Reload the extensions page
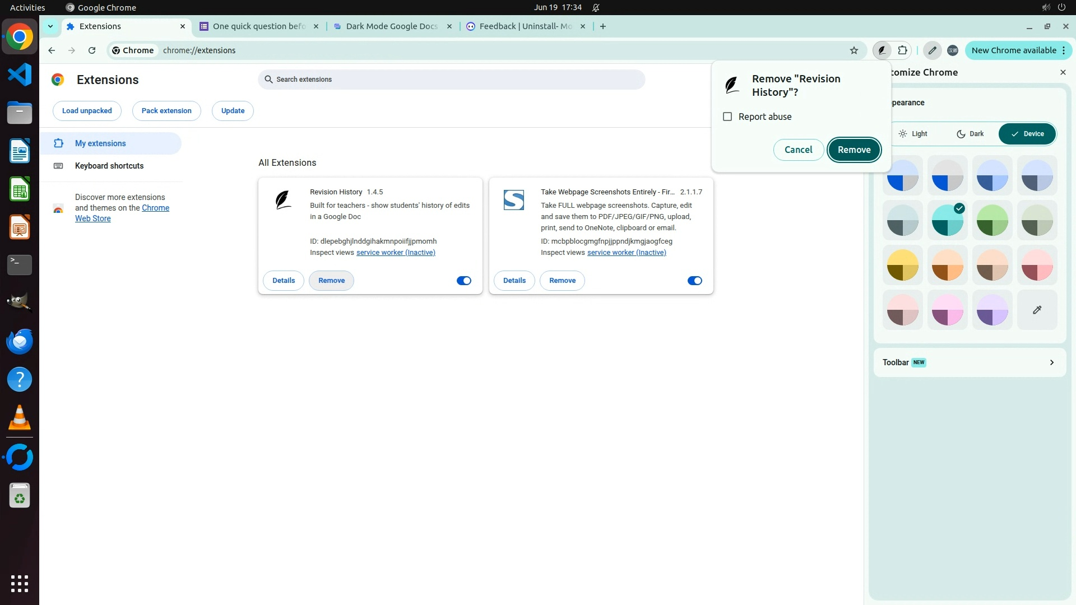 (92, 50)
